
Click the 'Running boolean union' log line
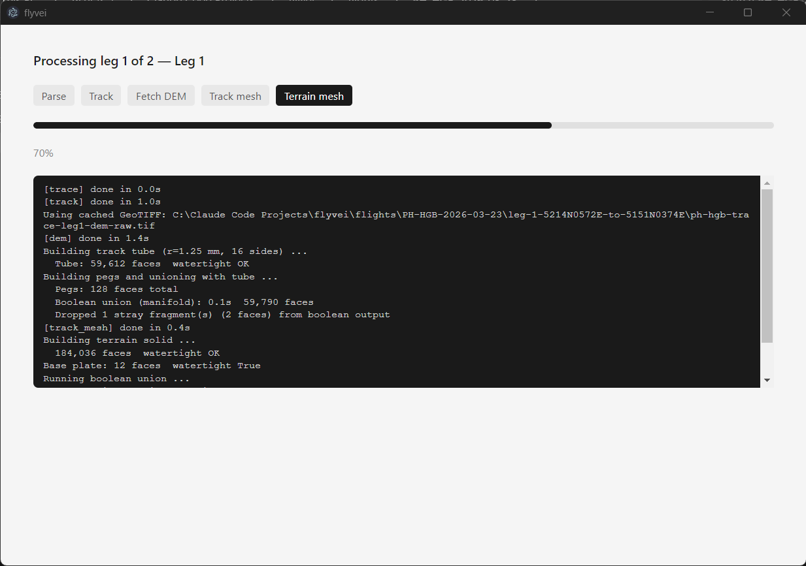pos(116,379)
